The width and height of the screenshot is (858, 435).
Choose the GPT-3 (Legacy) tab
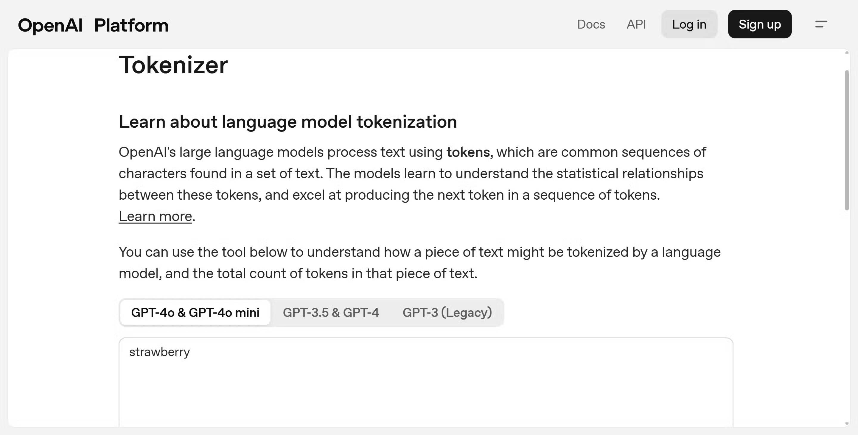point(447,313)
